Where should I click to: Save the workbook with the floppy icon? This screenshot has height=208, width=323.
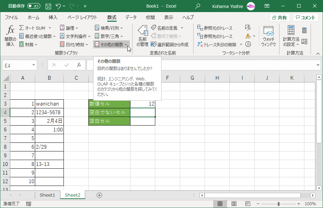48,6
